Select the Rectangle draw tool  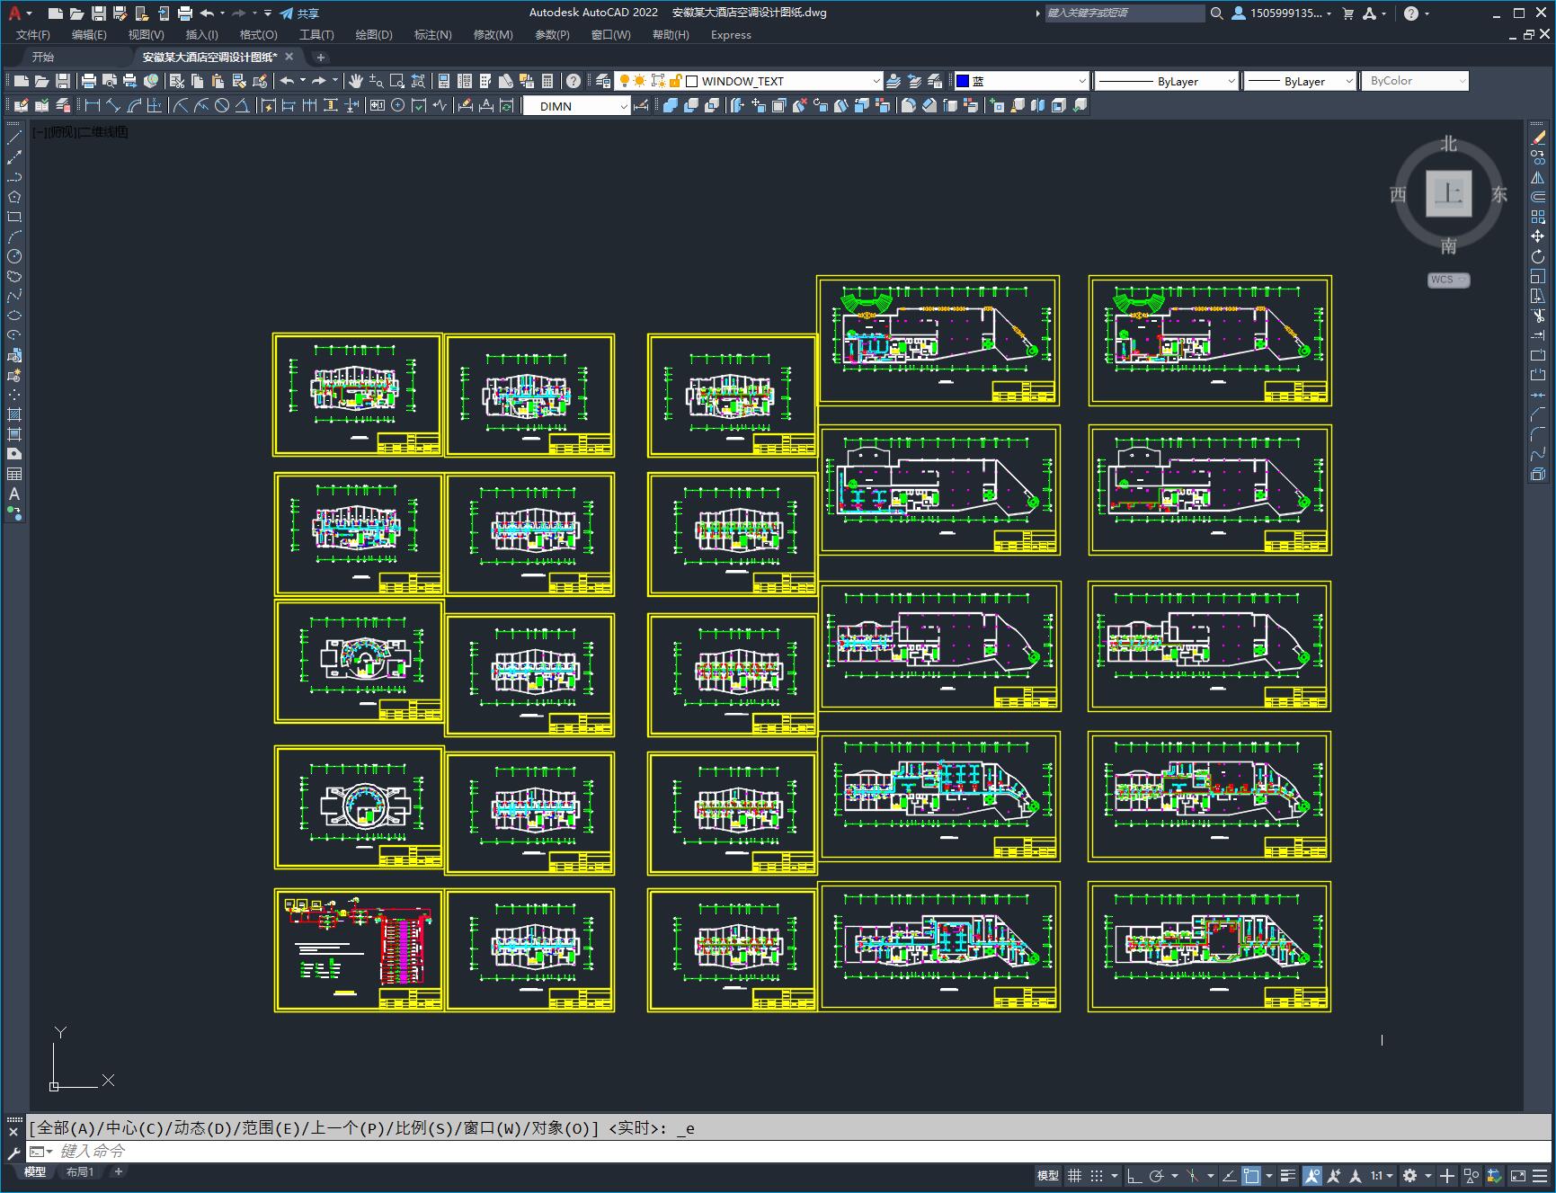(x=14, y=217)
